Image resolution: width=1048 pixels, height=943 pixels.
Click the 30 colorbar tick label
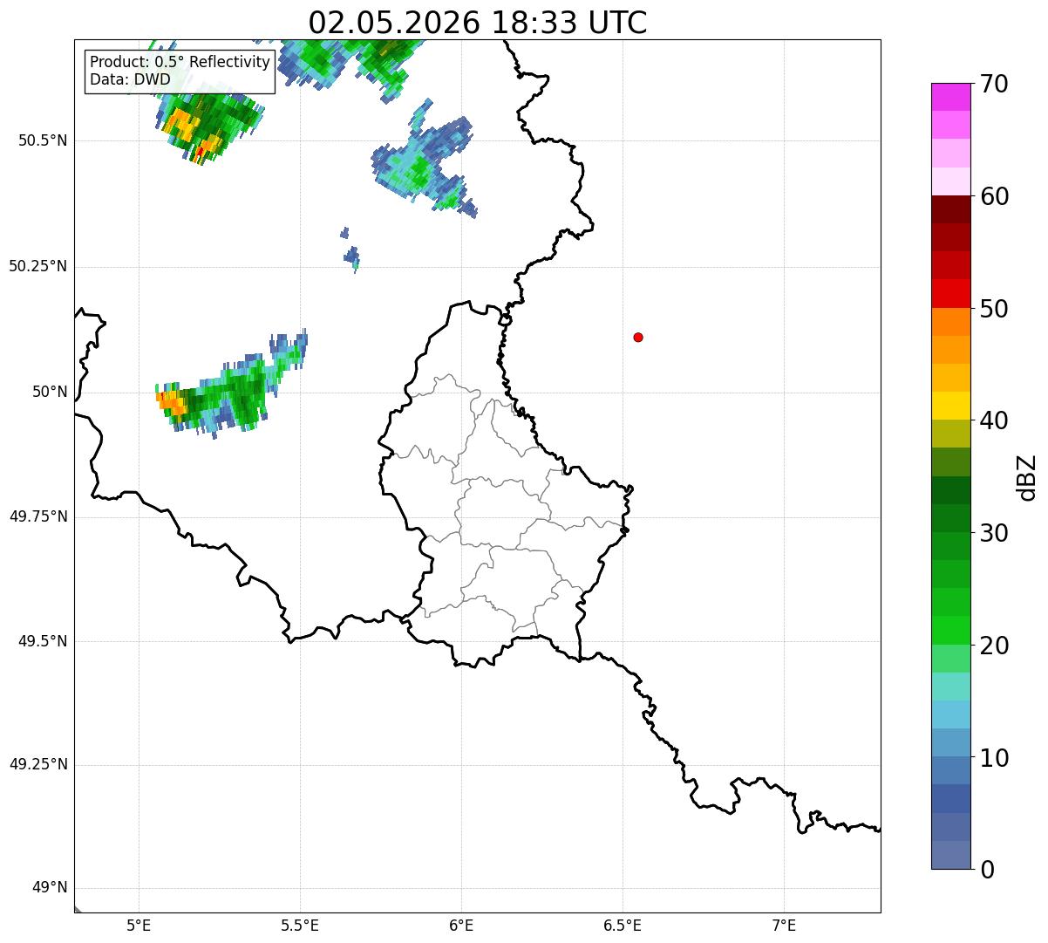994,533
